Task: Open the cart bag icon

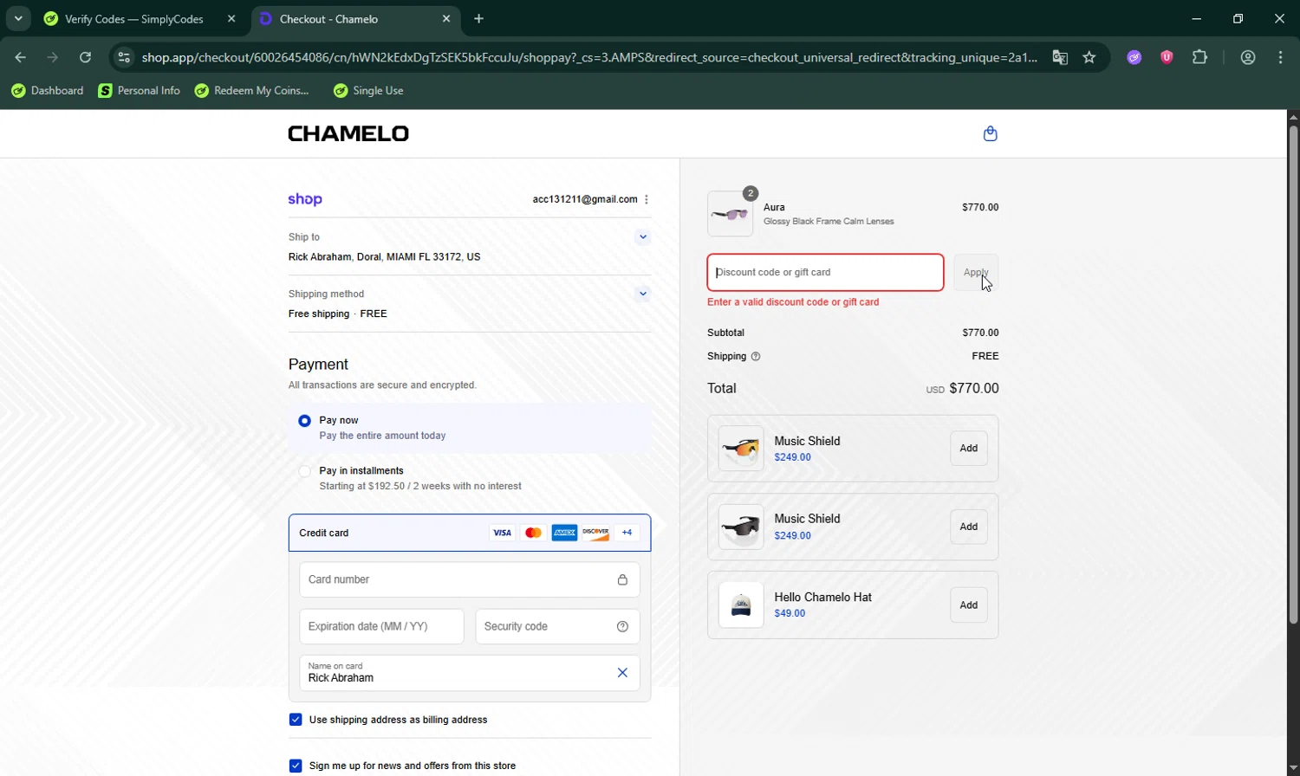Action: pyautogui.click(x=991, y=133)
